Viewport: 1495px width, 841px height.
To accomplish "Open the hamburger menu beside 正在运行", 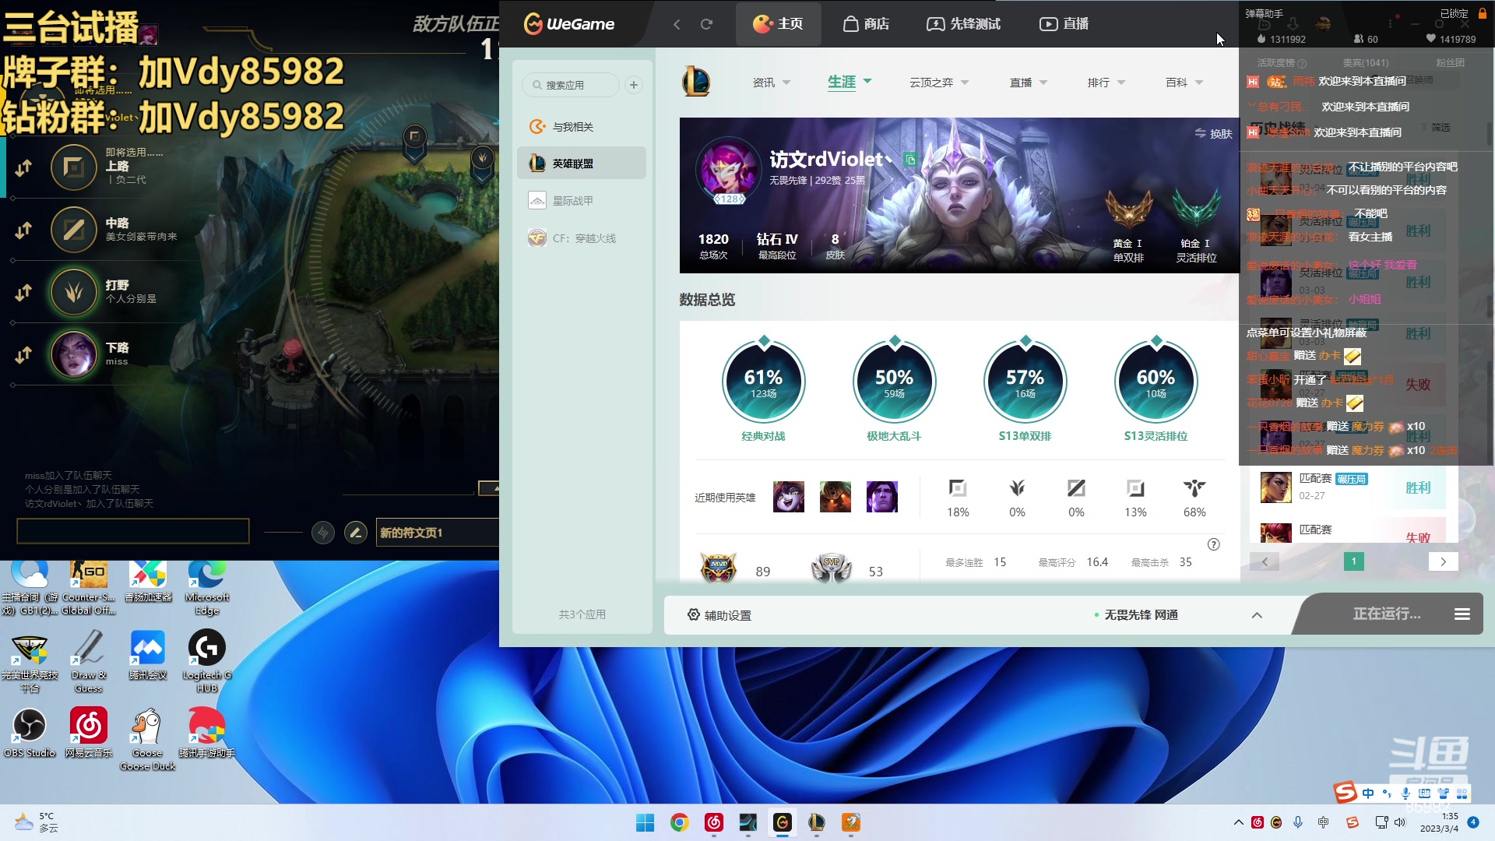I will tap(1462, 614).
